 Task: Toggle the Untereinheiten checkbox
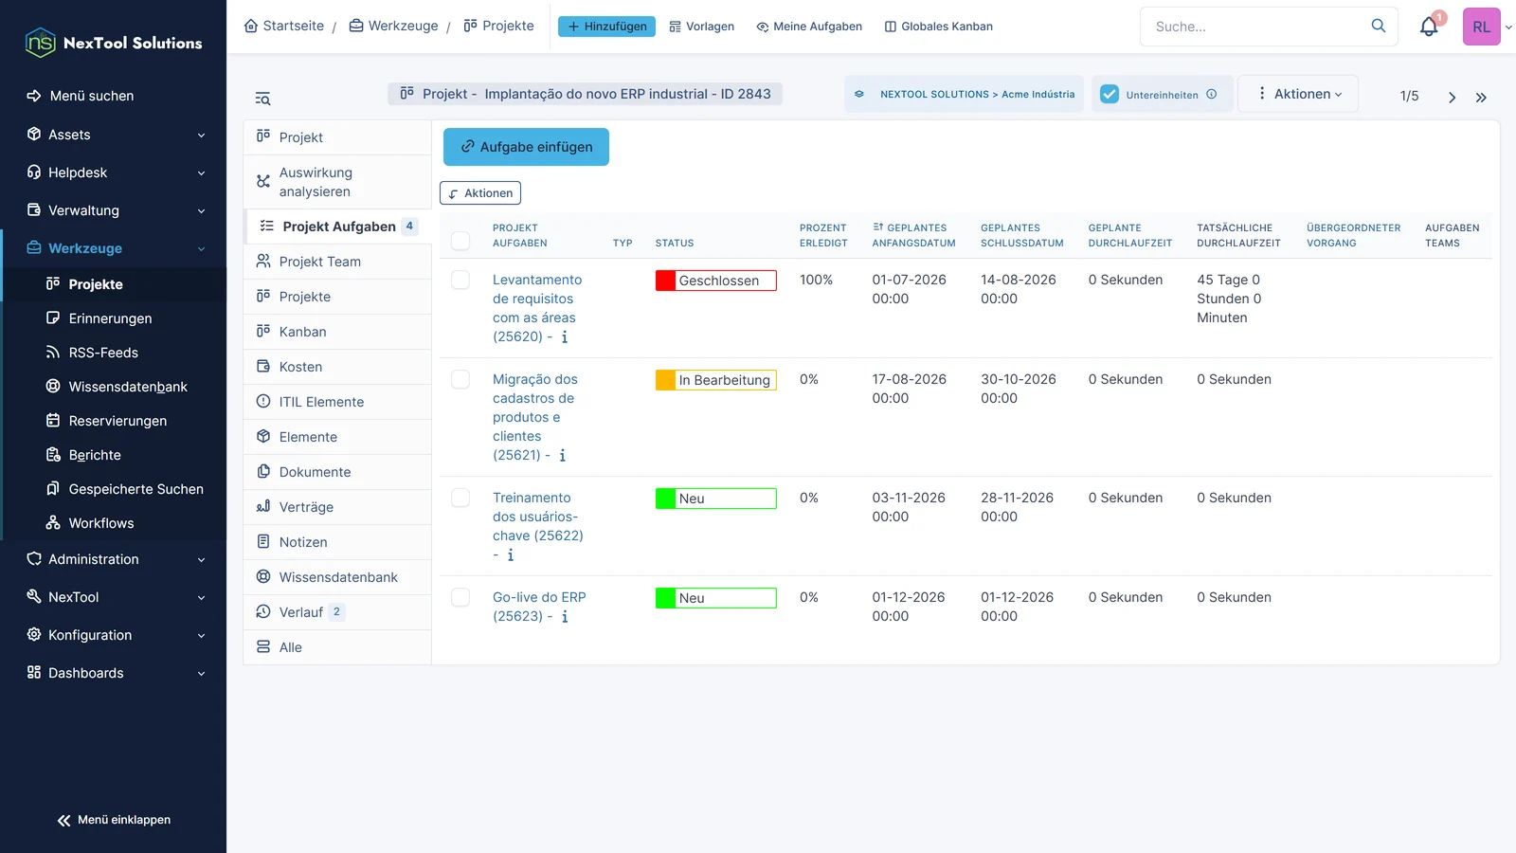tap(1110, 94)
